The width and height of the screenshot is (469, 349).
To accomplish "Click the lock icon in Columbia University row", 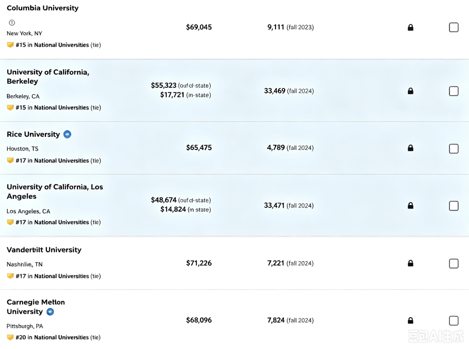I will 410,27.
